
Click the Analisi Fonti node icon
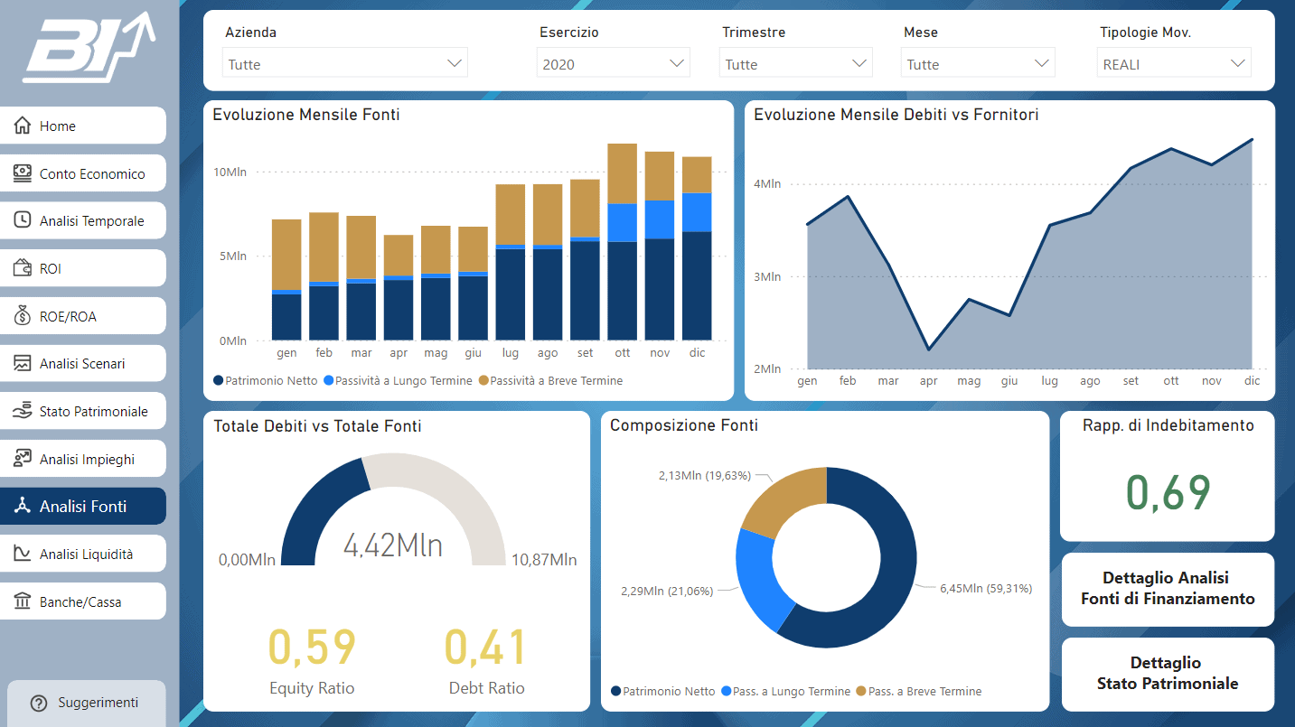(x=23, y=506)
